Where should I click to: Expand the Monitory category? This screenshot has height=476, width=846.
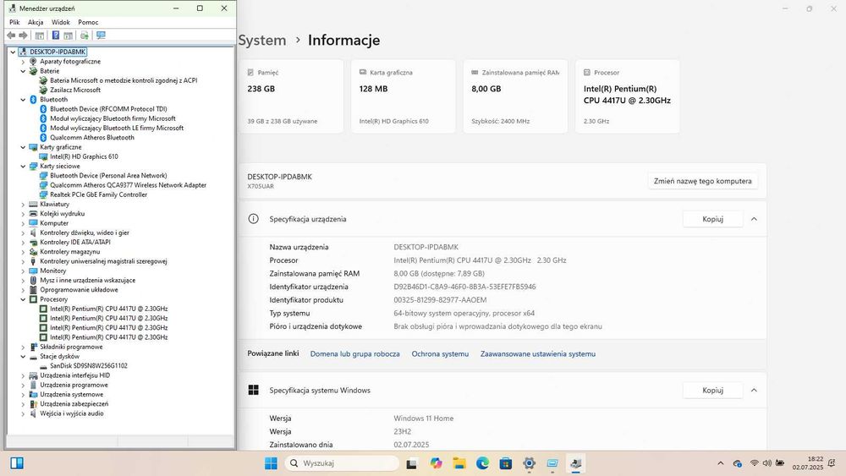23,271
